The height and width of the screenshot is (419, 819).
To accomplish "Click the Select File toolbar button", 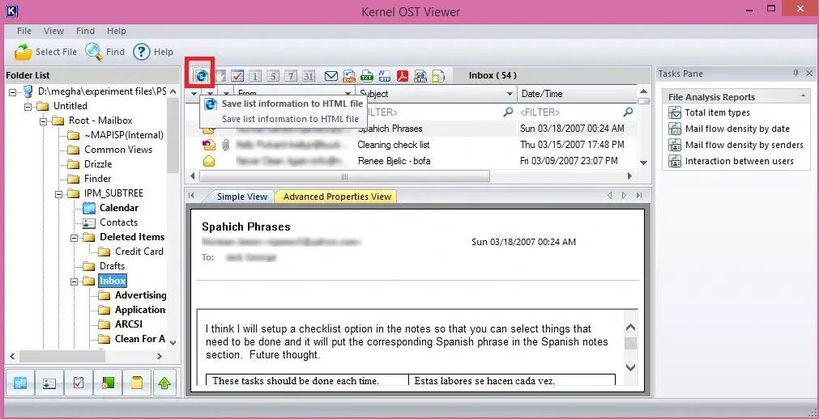I will [x=45, y=52].
